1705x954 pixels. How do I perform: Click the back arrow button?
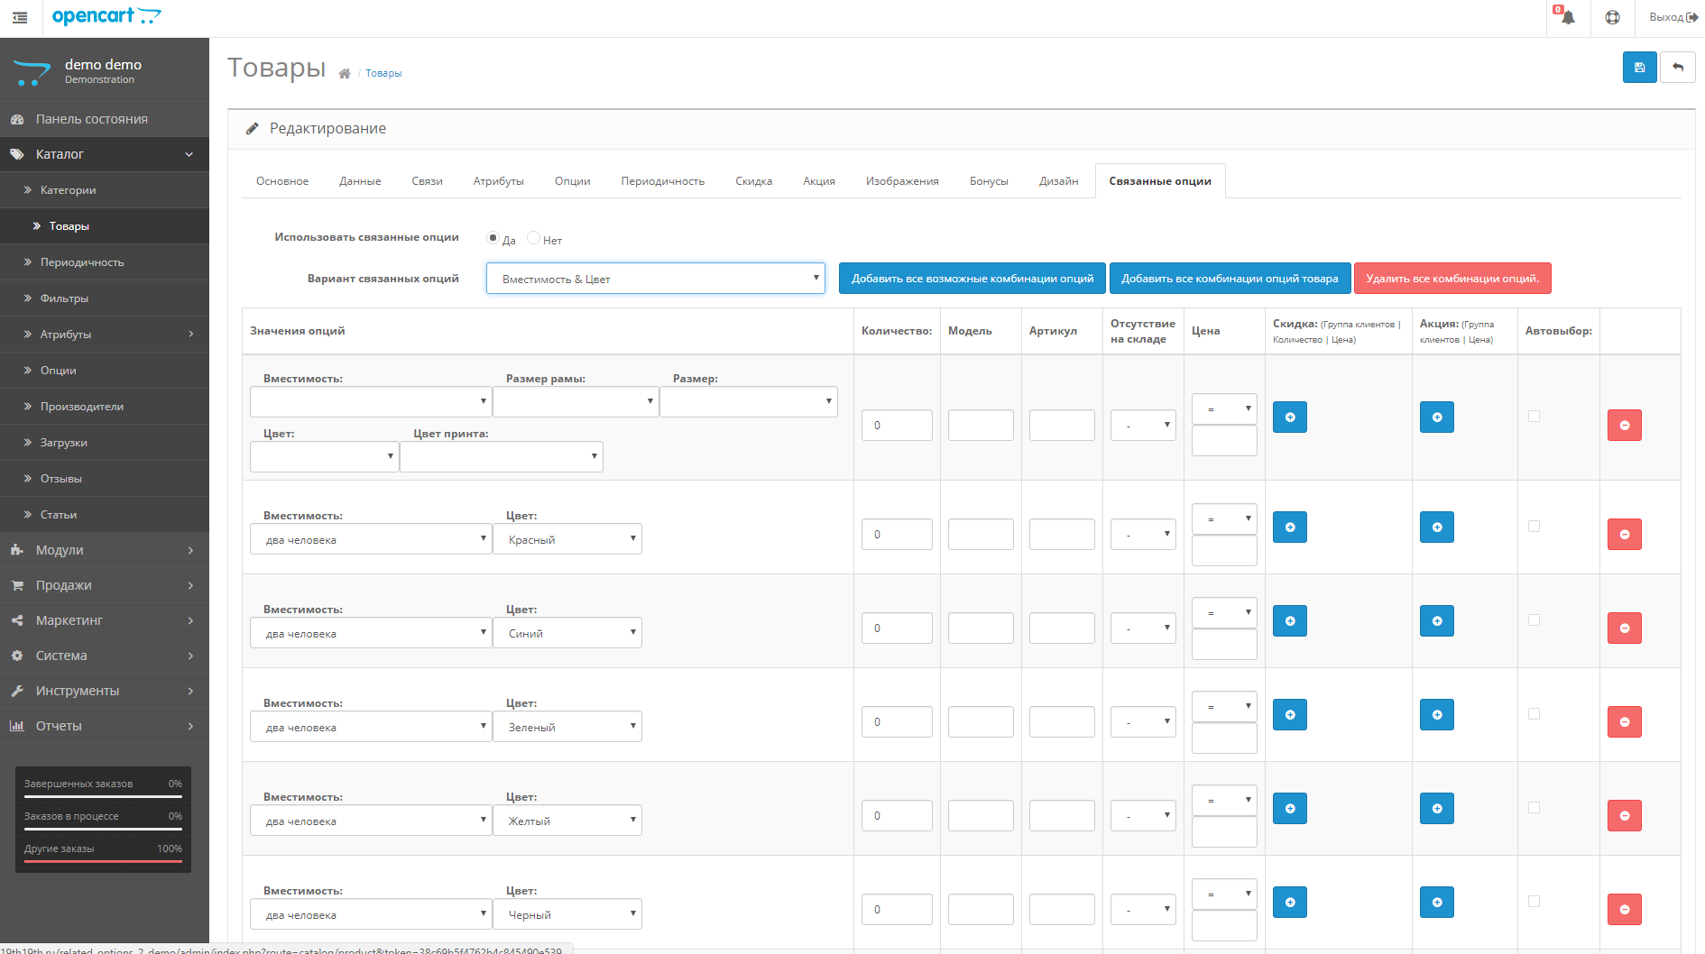1678,68
